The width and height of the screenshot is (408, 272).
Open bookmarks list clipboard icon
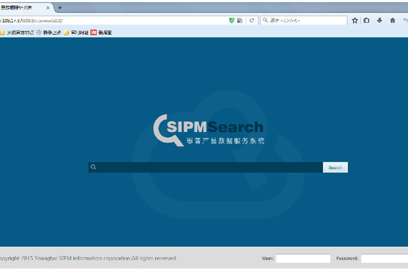[x=367, y=20]
